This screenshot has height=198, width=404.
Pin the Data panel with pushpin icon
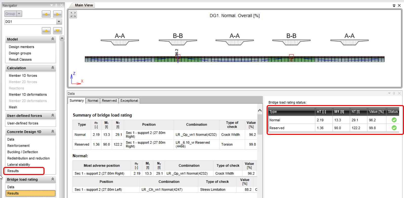coord(394,93)
